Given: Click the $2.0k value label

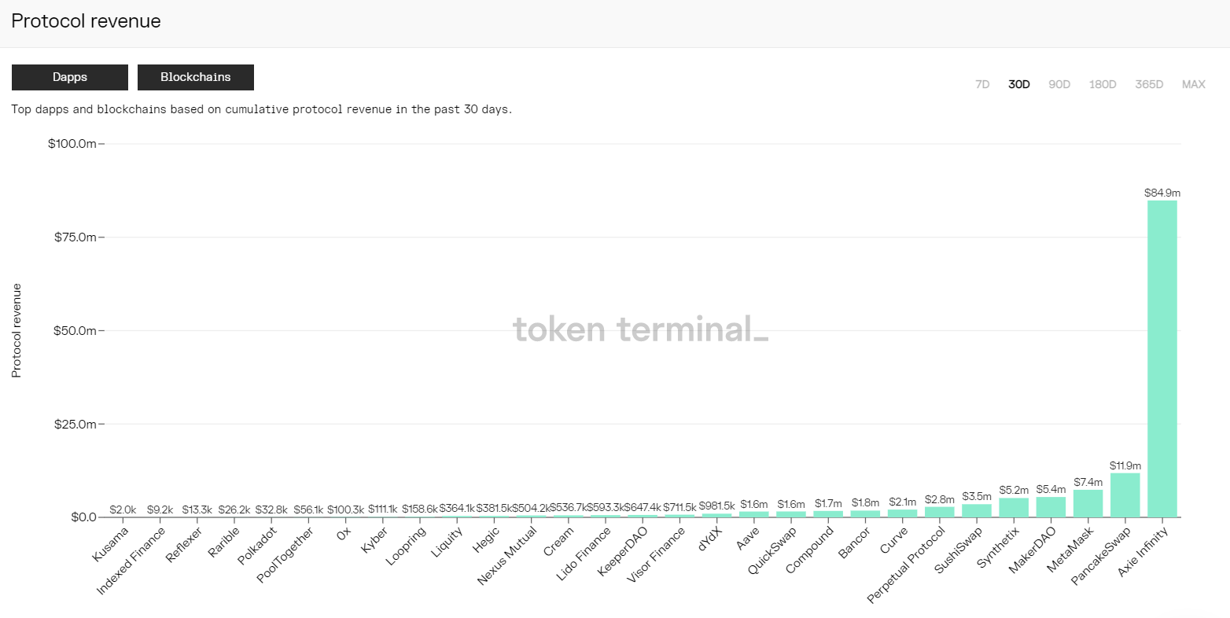Looking at the screenshot, I should [123, 509].
